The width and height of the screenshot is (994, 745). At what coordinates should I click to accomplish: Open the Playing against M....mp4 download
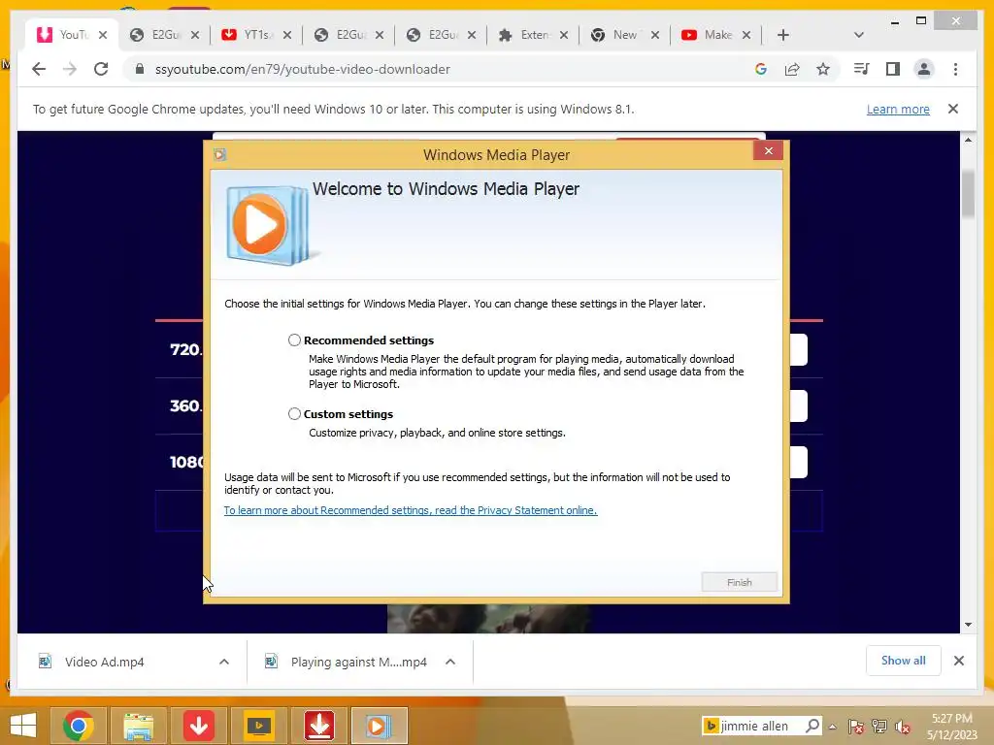pyautogui.click(x=358, y=662)
